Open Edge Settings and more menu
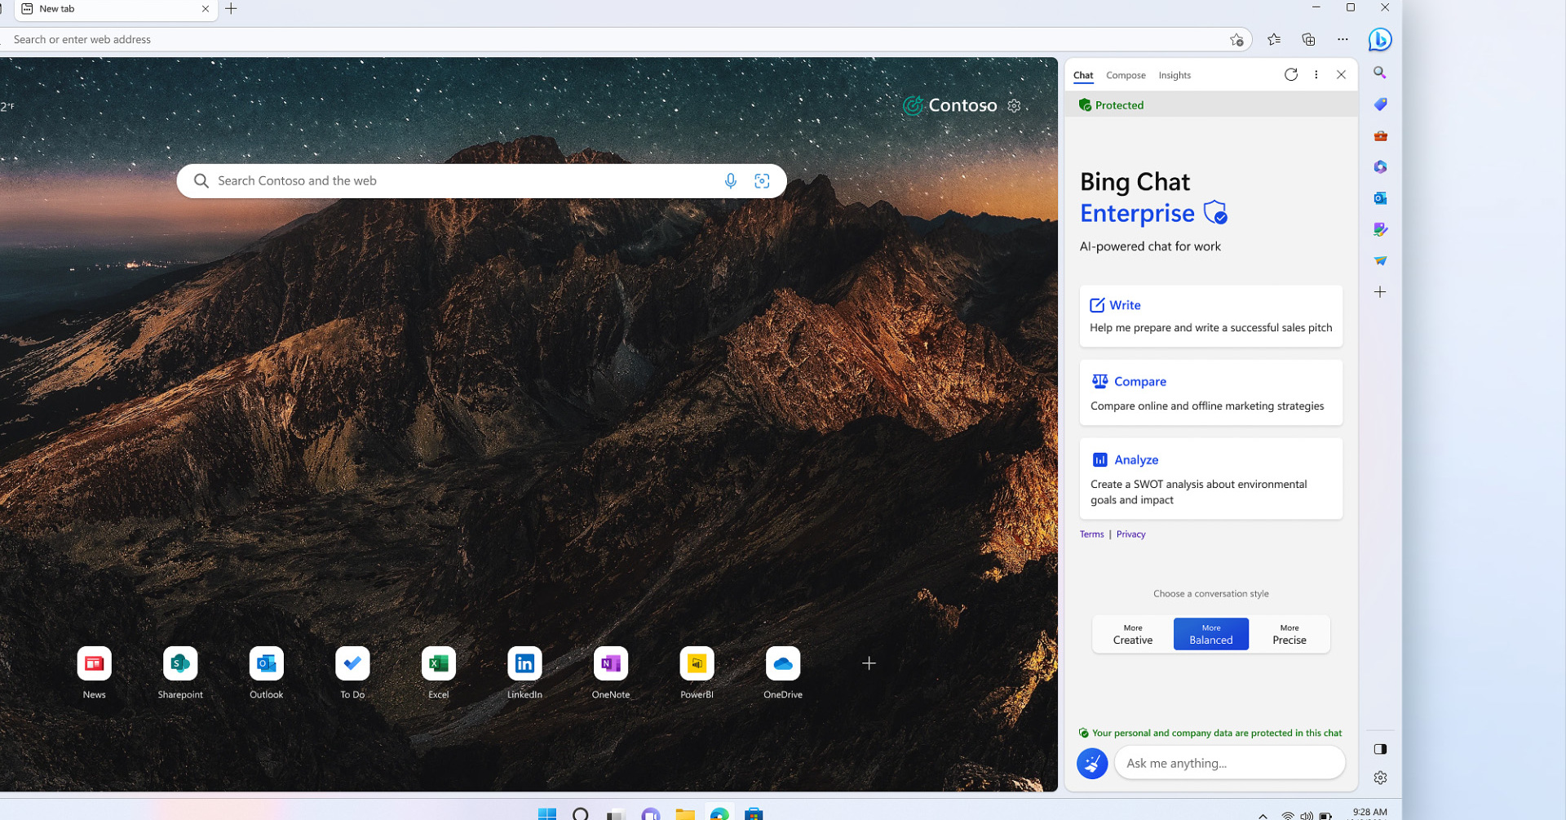Screen dimensions: 1566x820 point(1343,39)
